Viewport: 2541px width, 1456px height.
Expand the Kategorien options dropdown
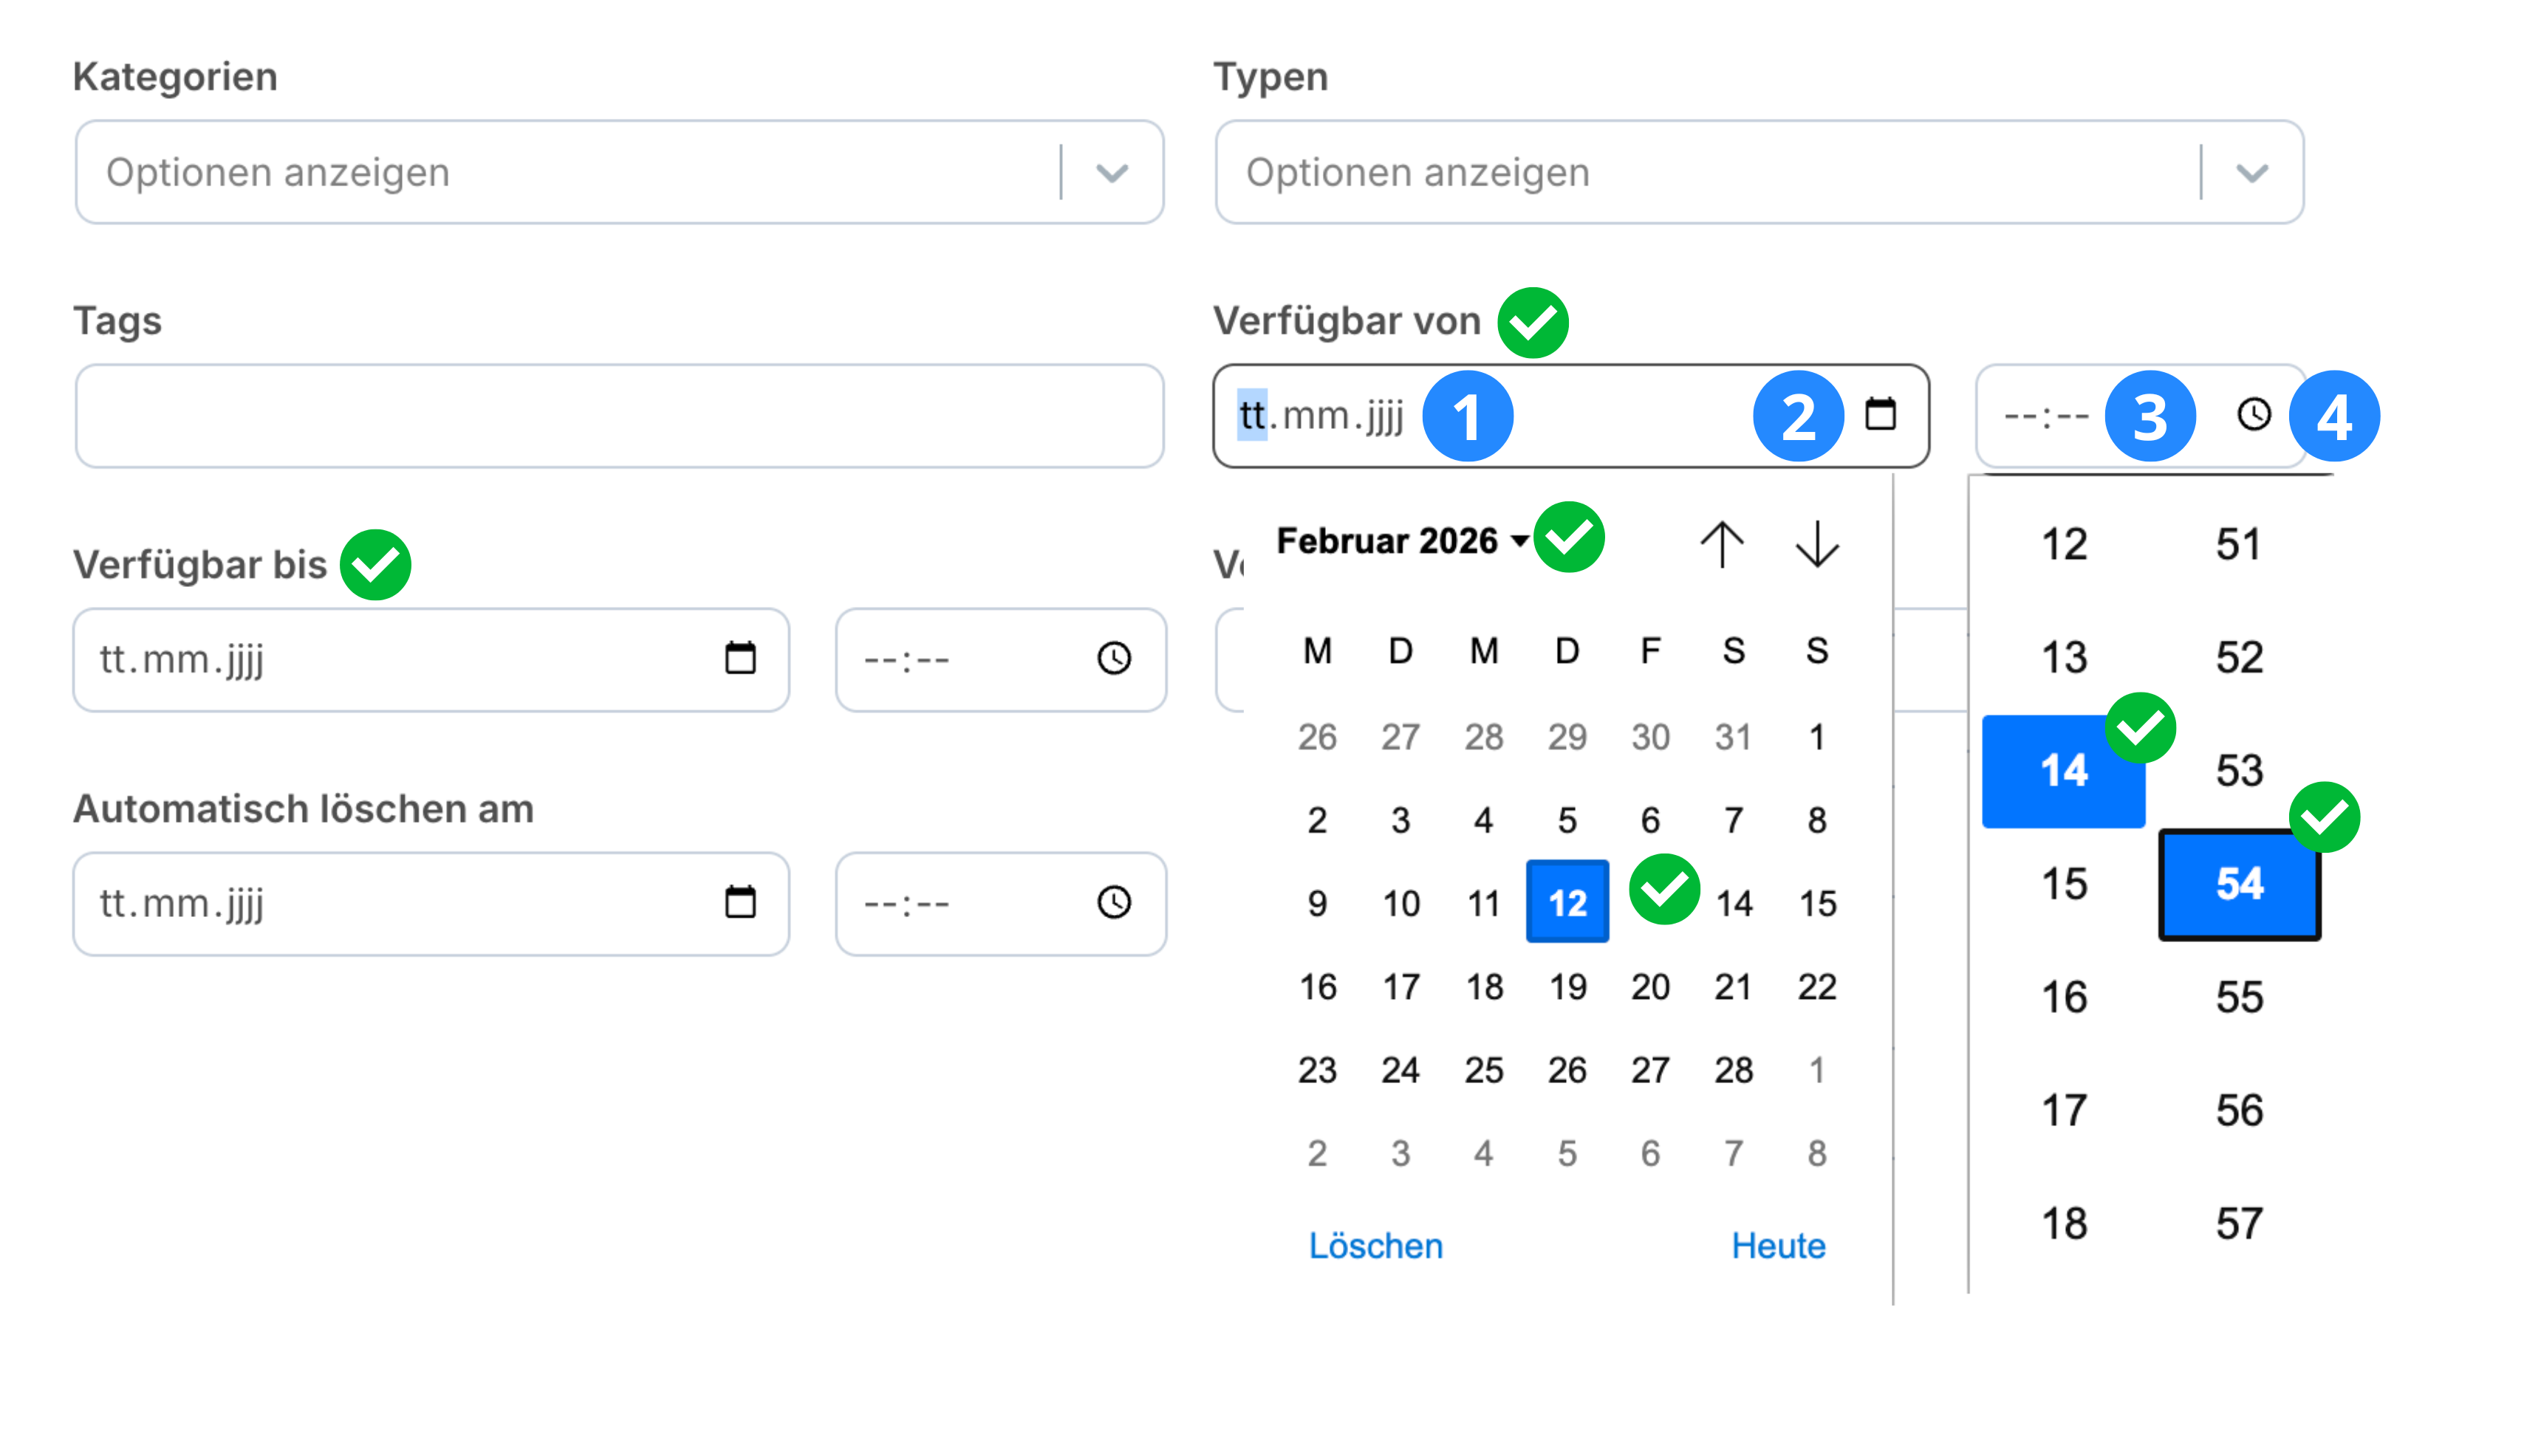click(x=1112, y=173)
